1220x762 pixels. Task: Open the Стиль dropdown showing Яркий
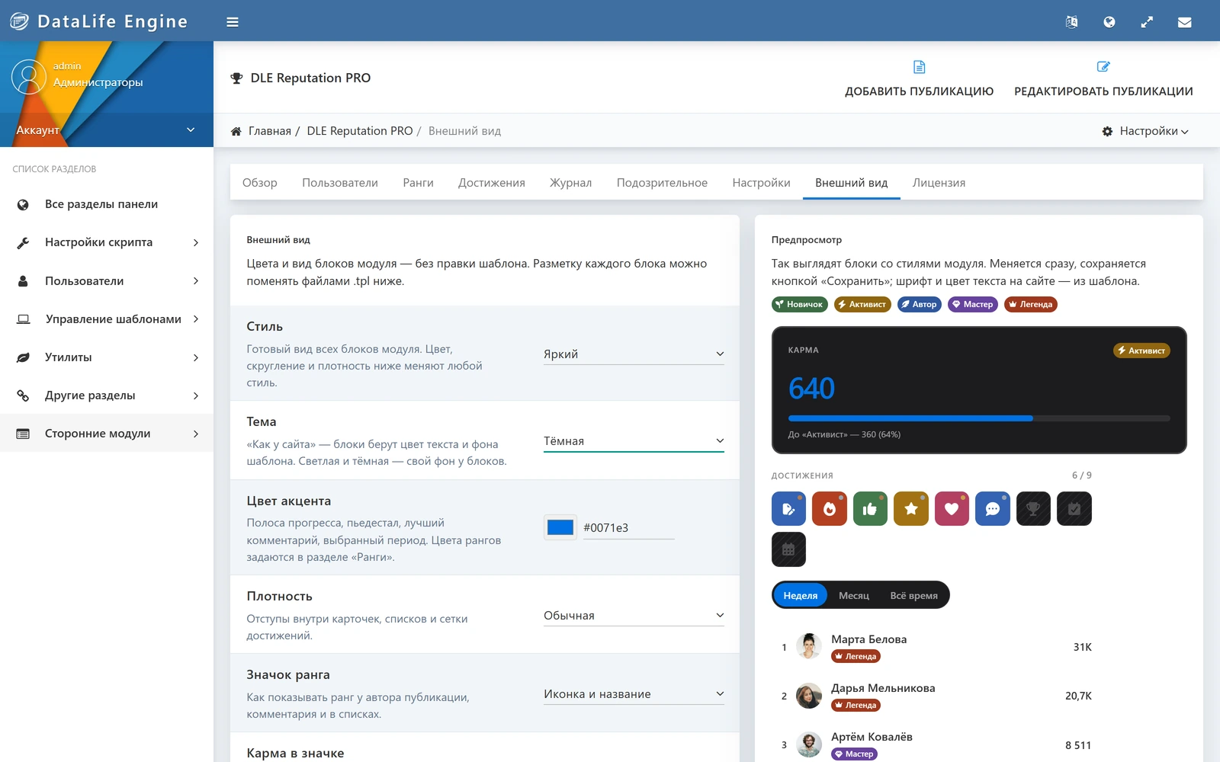[x=634, y=354]
